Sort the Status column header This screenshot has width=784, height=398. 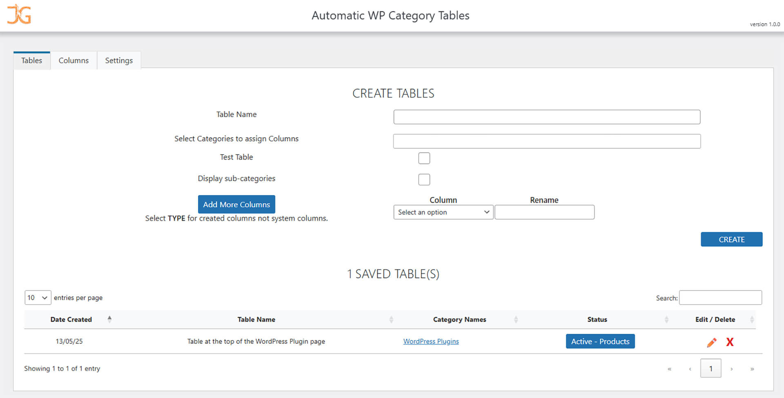click(x=597, y=320)
